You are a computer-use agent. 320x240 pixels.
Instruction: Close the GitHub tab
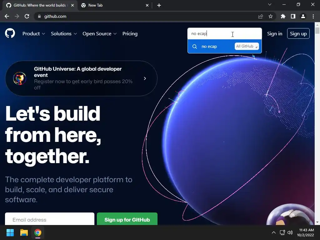(72, 5)
